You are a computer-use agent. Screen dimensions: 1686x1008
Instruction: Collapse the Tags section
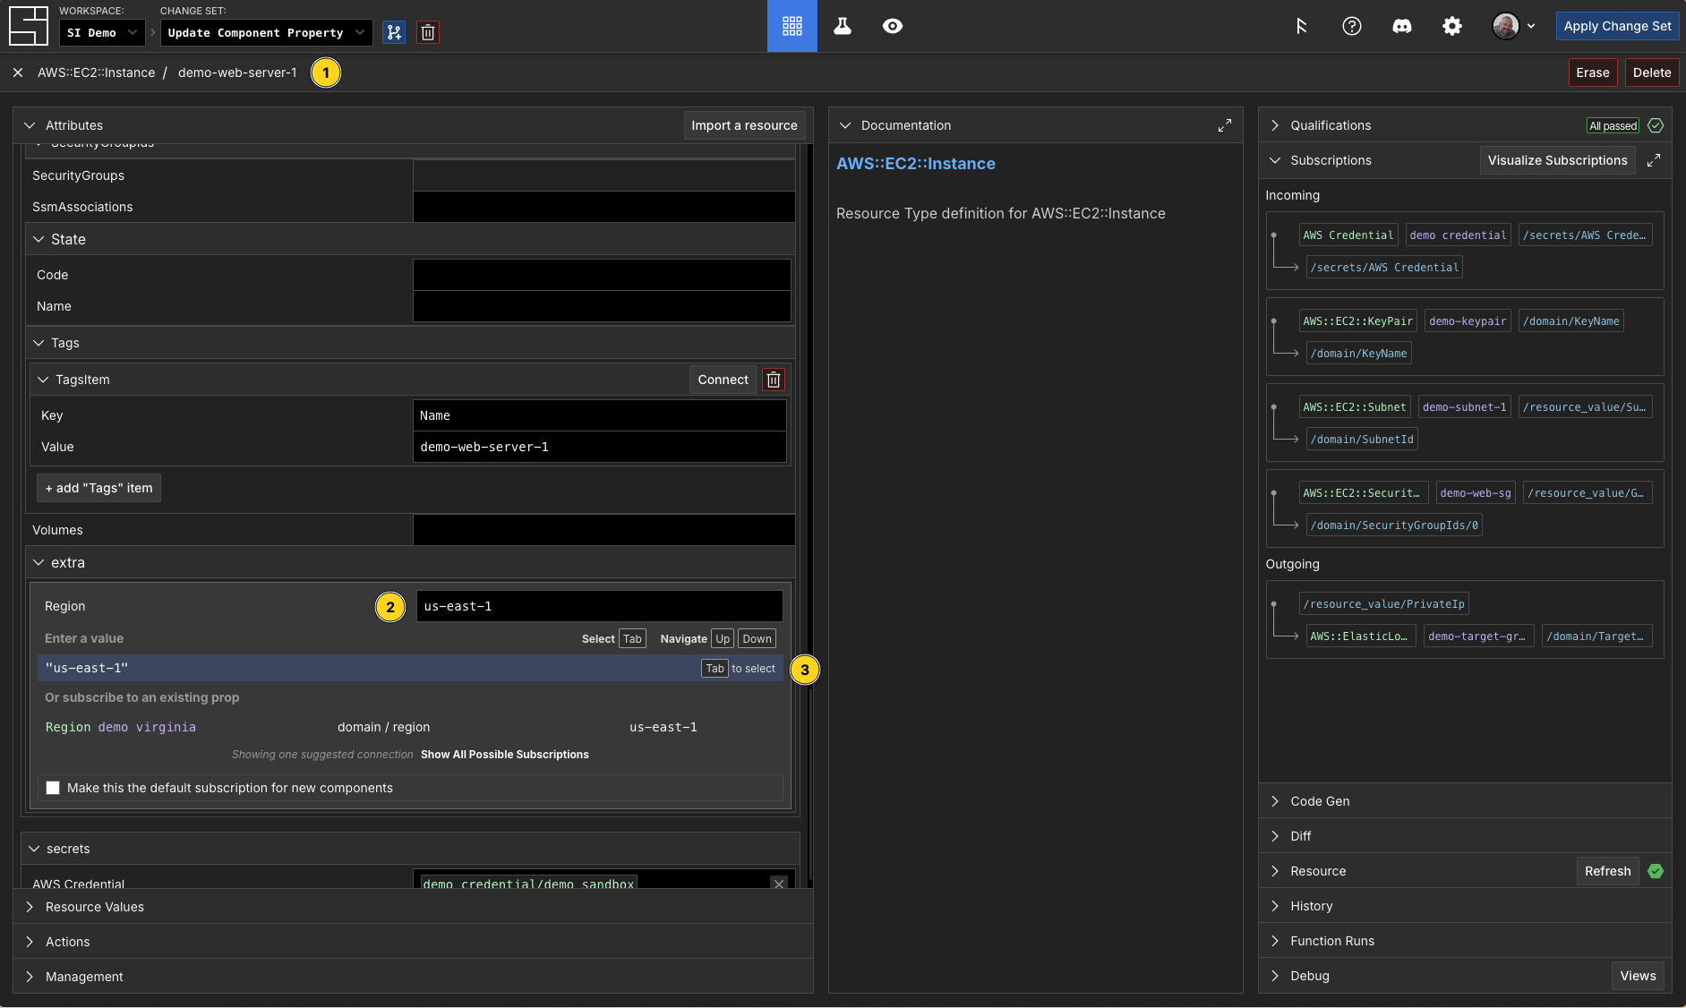39,343
